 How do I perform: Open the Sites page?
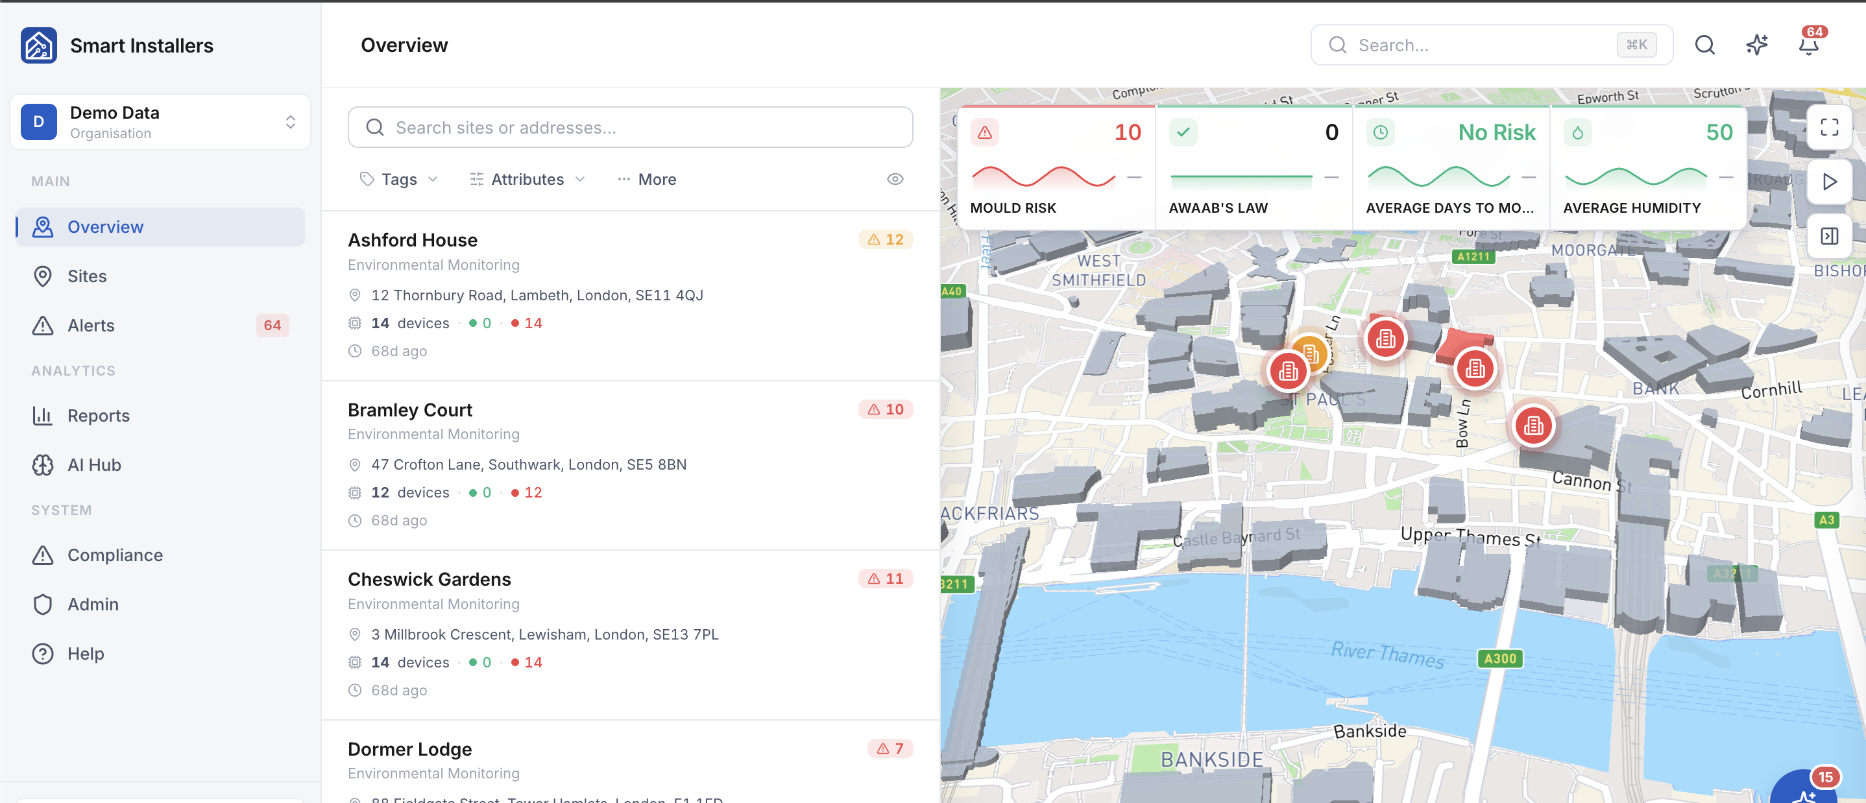click(160, 276)
